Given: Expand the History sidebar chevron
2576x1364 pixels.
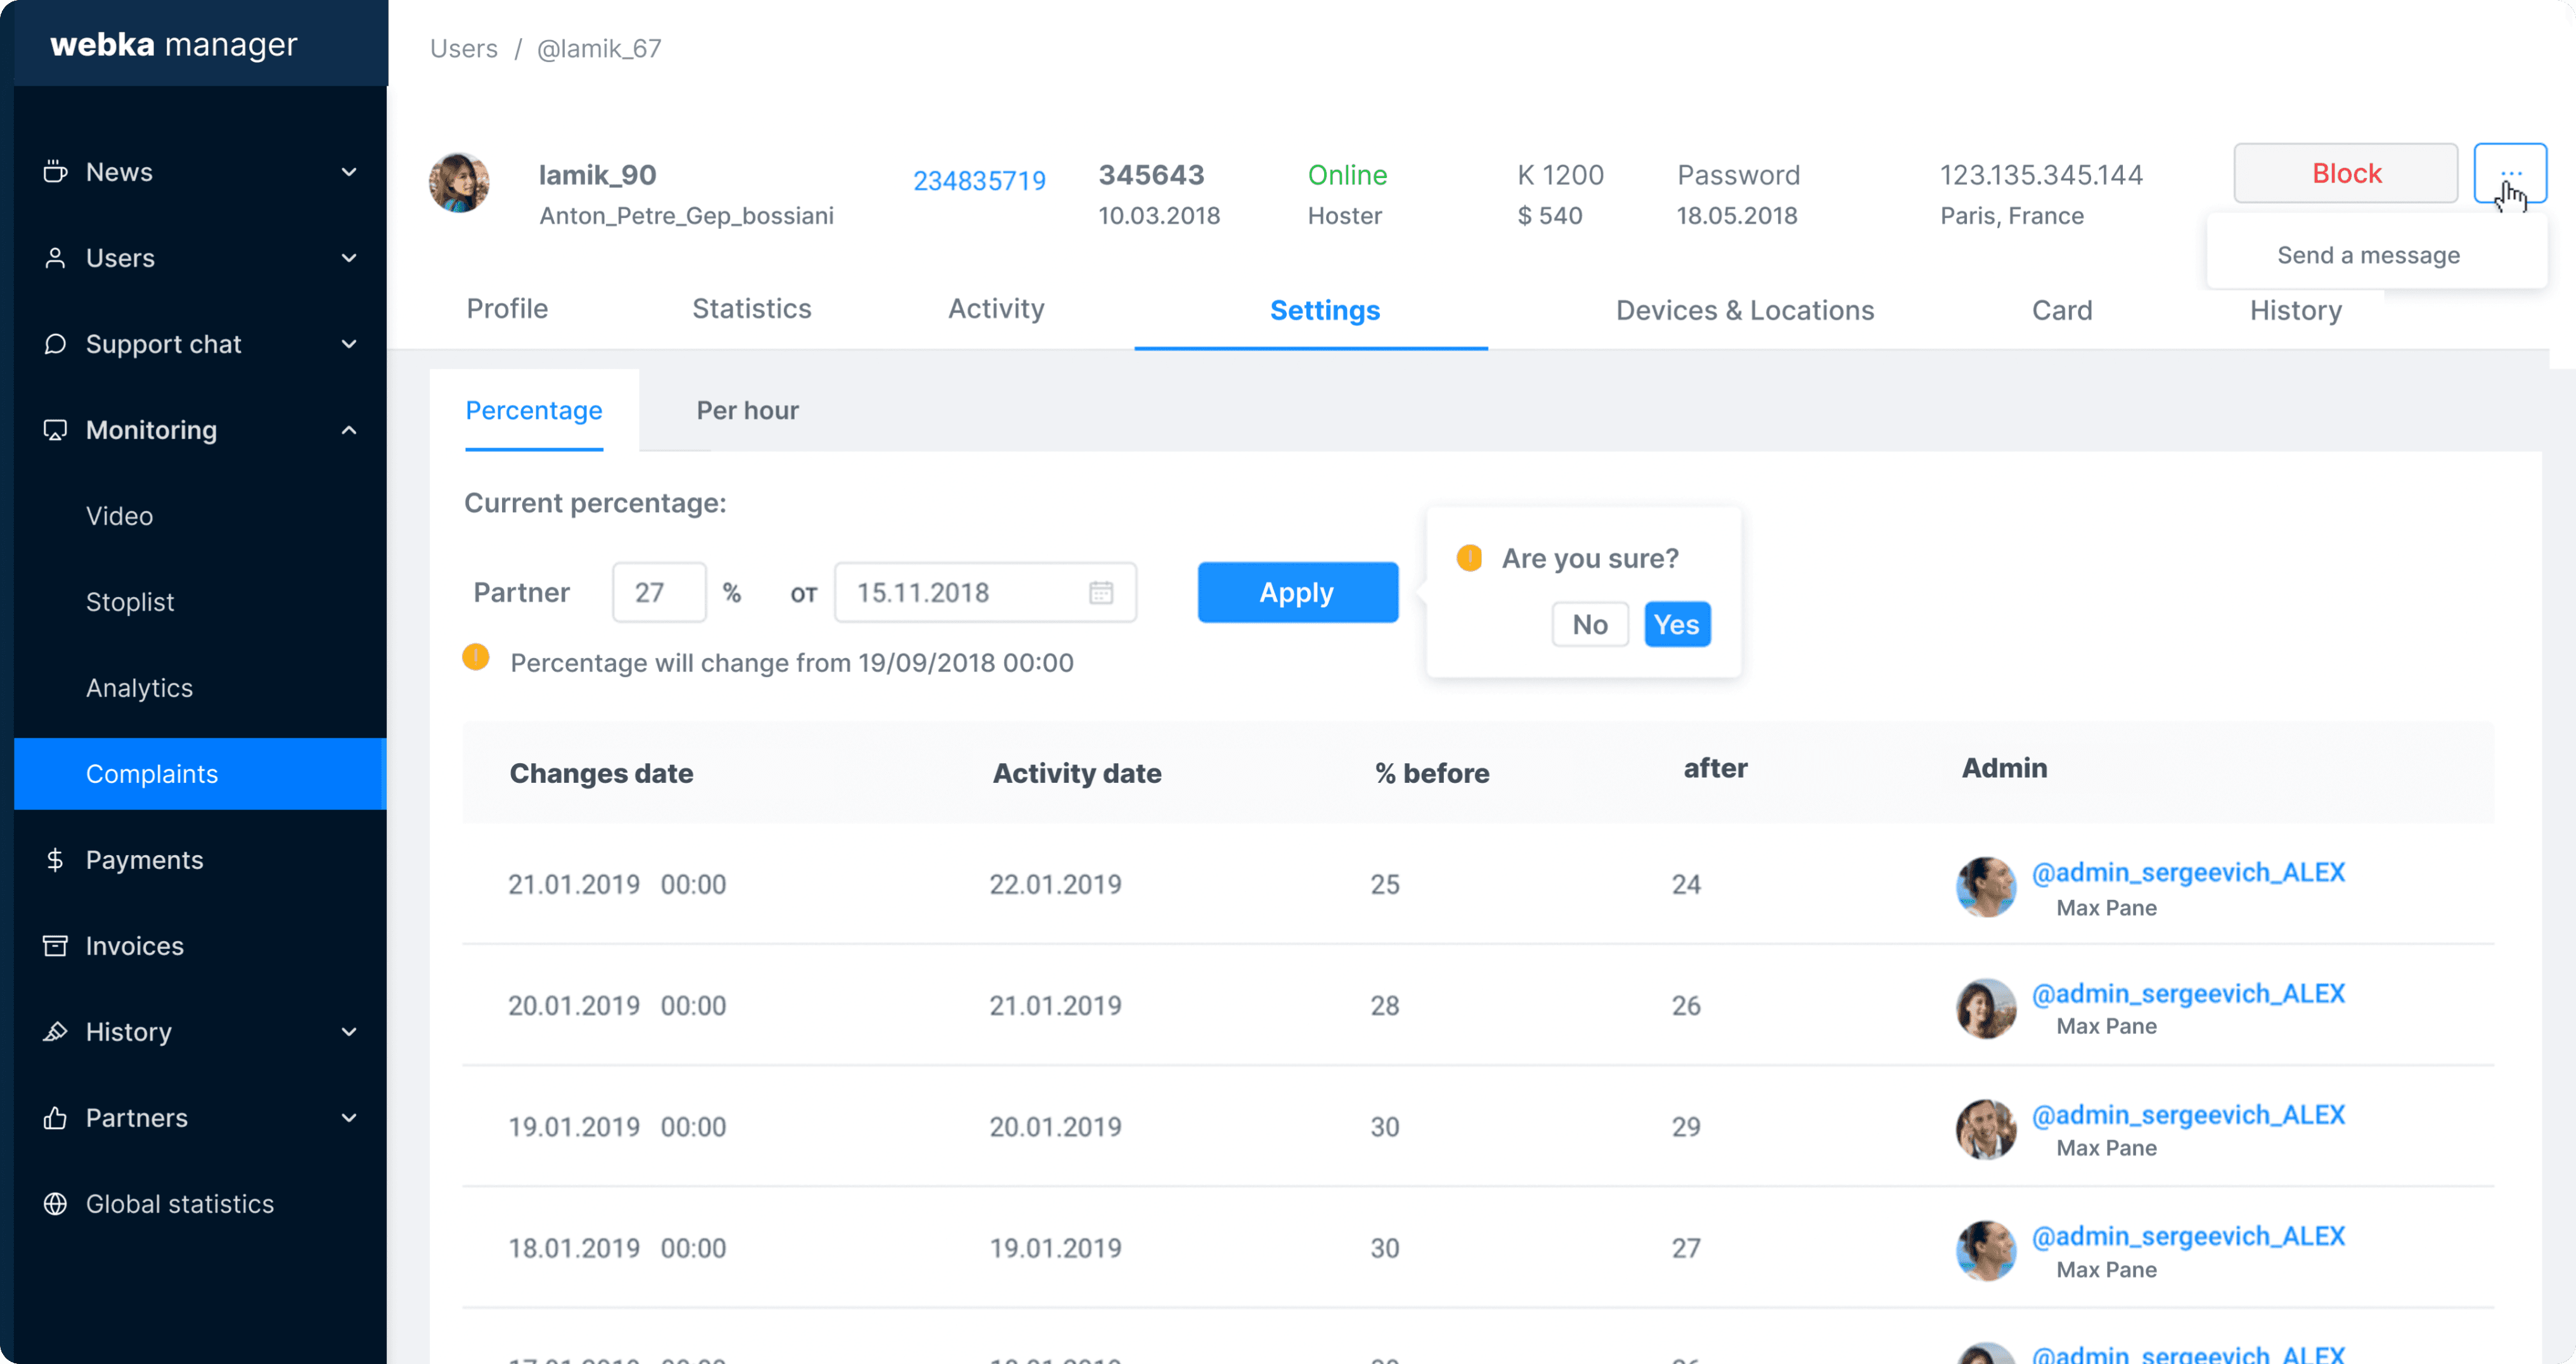Looking at the screenshot, I should 349,1032.
